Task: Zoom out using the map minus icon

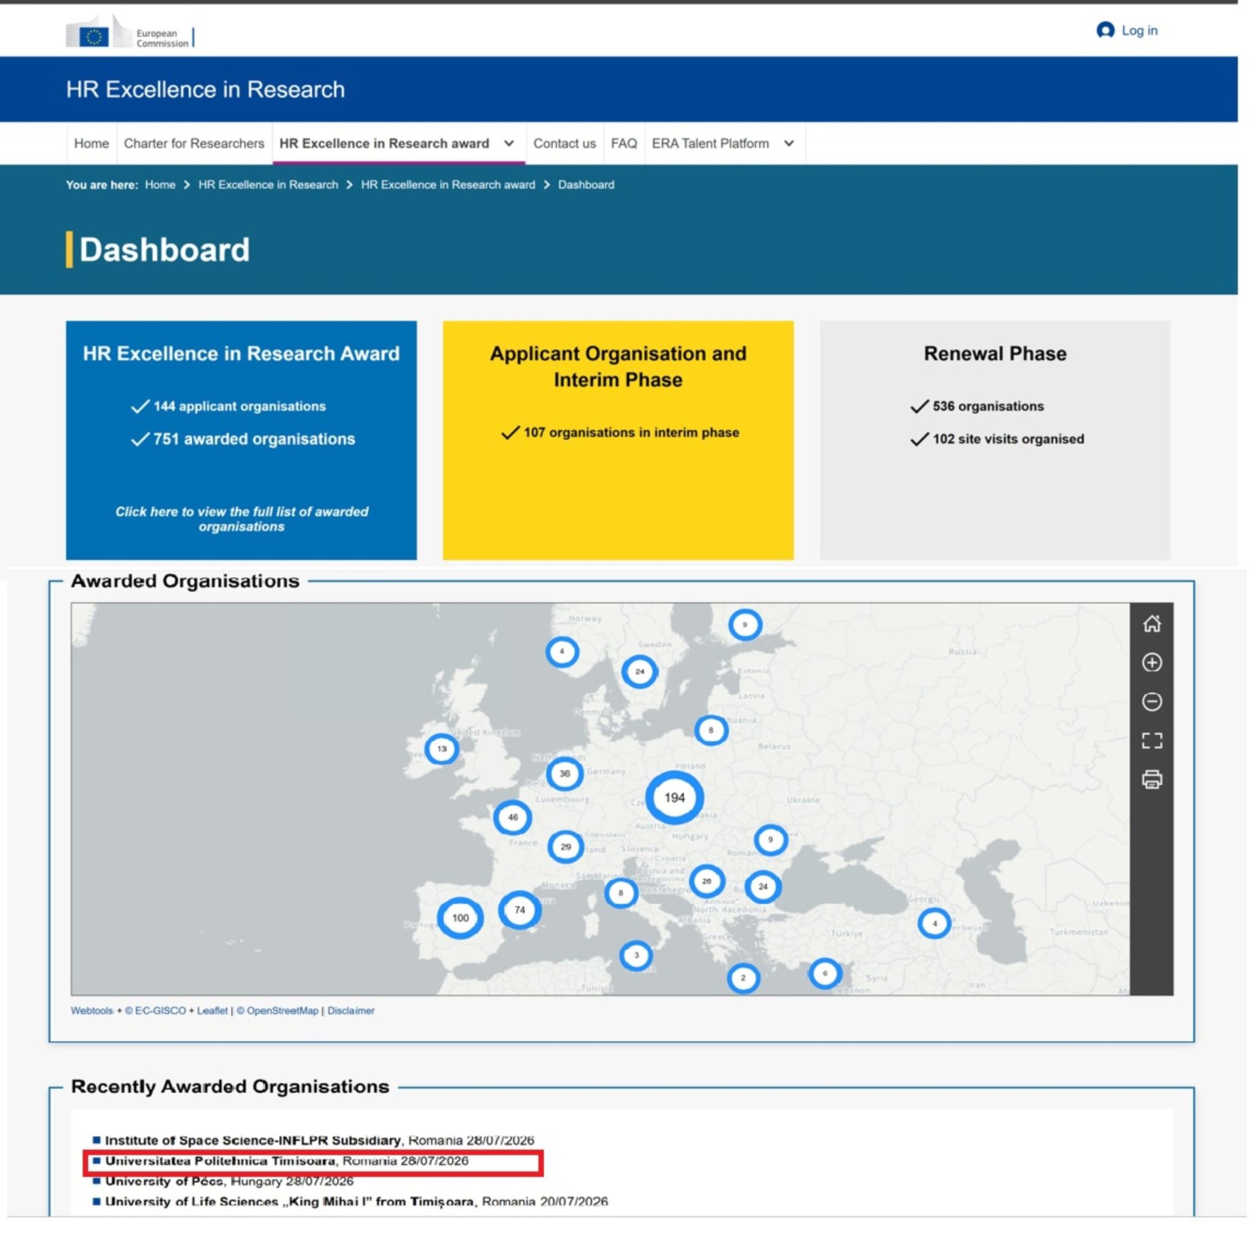Action: [x=1151, y=702]
